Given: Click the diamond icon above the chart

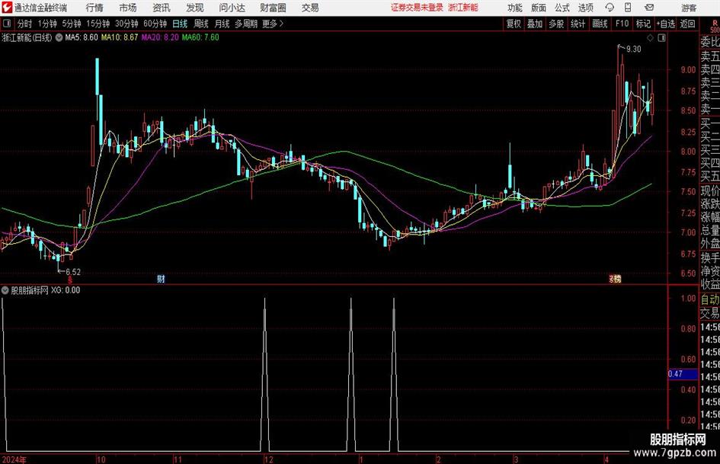Looking at the screenshot, I should pyautogui.click(x=650, y=37).
